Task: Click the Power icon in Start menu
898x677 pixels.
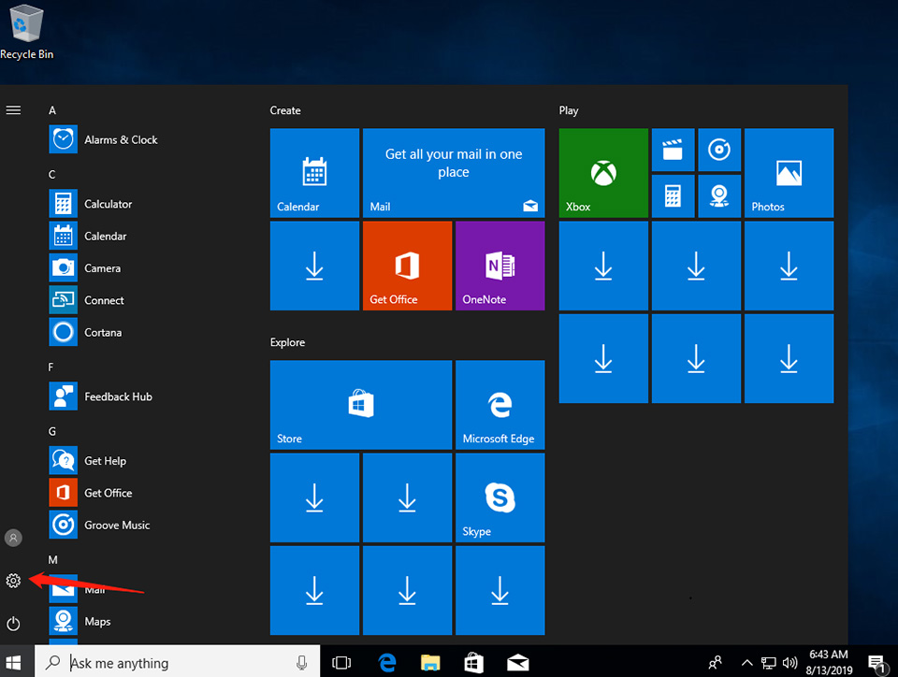Action: tap(13, 623)
